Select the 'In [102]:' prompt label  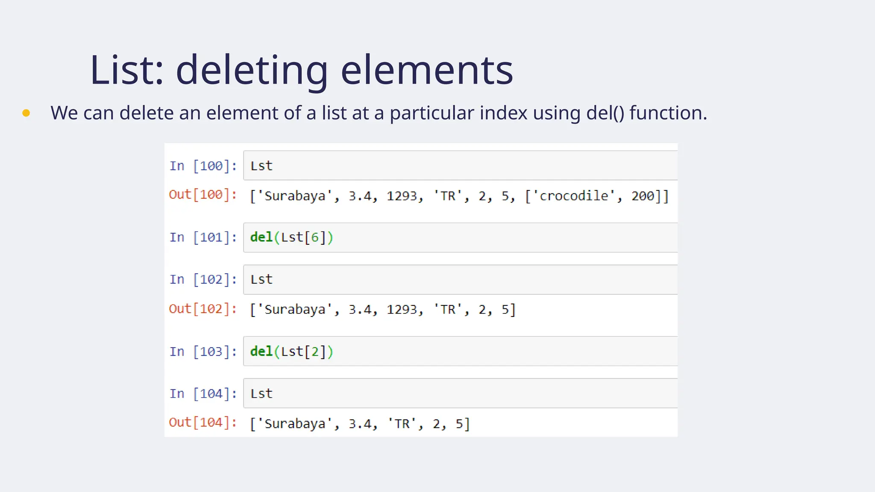(x=203, y=279)
